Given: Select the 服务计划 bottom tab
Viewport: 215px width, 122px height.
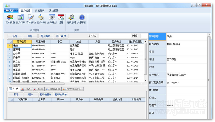Looking at the screenshot, I should [53, 89].
